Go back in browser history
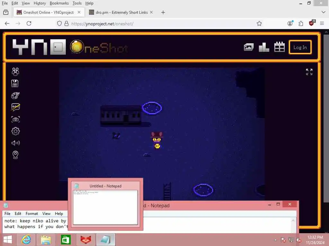Screen dimensions: 329x246 [x=7, y=23]
